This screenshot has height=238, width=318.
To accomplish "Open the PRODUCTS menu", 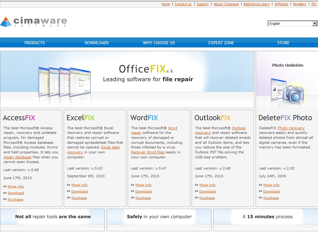I will 35,43.
